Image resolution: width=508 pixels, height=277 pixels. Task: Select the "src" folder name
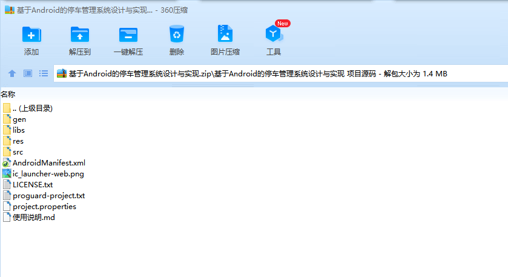point(18,152)
